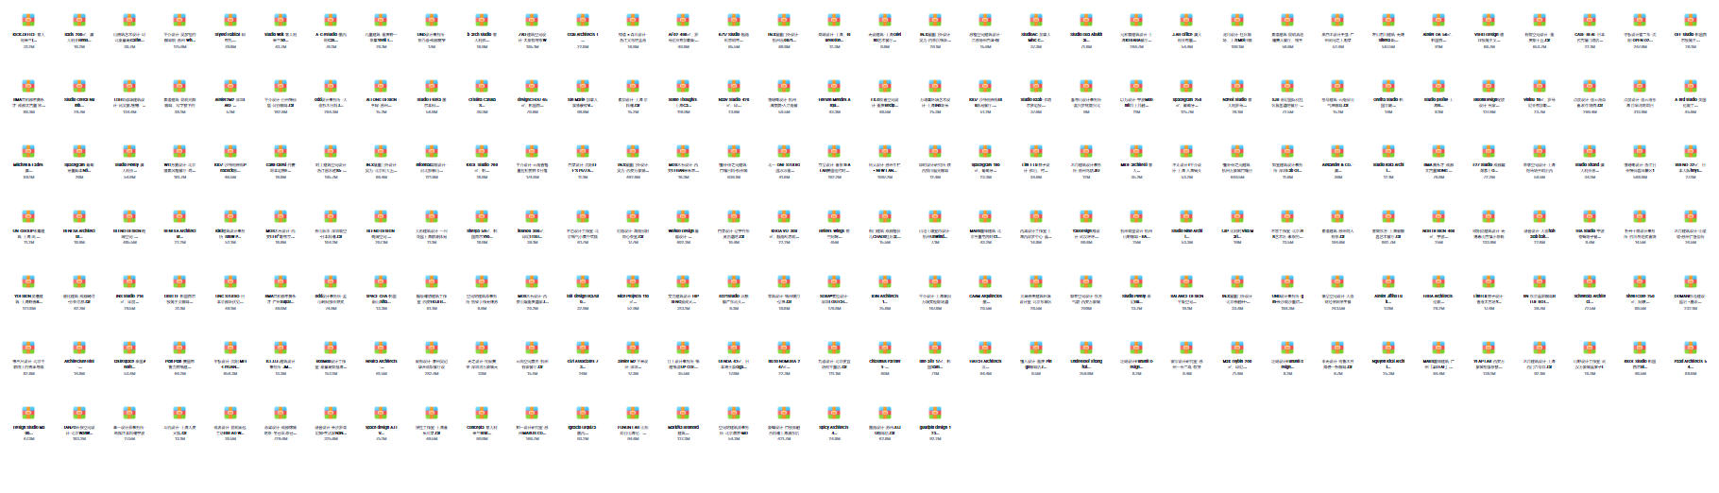1719x493 pixels.
Task: Select the 'some thoughts' archive file
Action: click(683, 85)
